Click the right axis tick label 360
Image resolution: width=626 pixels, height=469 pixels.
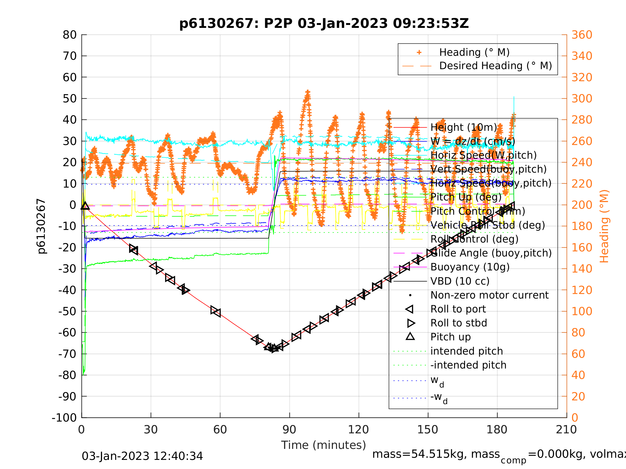tap(582, 35)
